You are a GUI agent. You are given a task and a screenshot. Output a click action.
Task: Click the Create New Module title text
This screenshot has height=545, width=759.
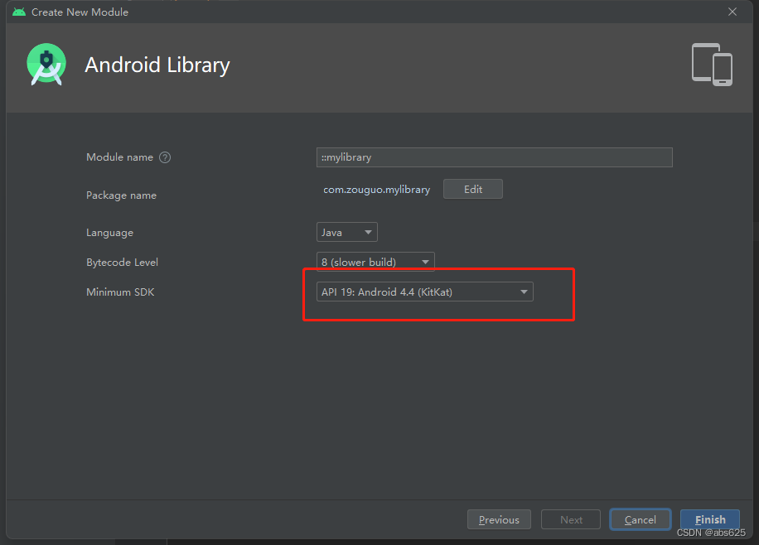[x=80, y=12]
